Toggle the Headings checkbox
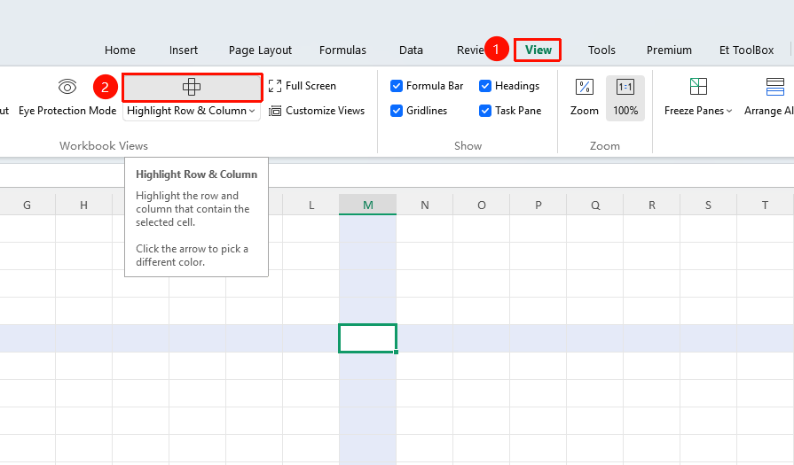This screenshot has height=465, width=794. click(x=485, y=86)
